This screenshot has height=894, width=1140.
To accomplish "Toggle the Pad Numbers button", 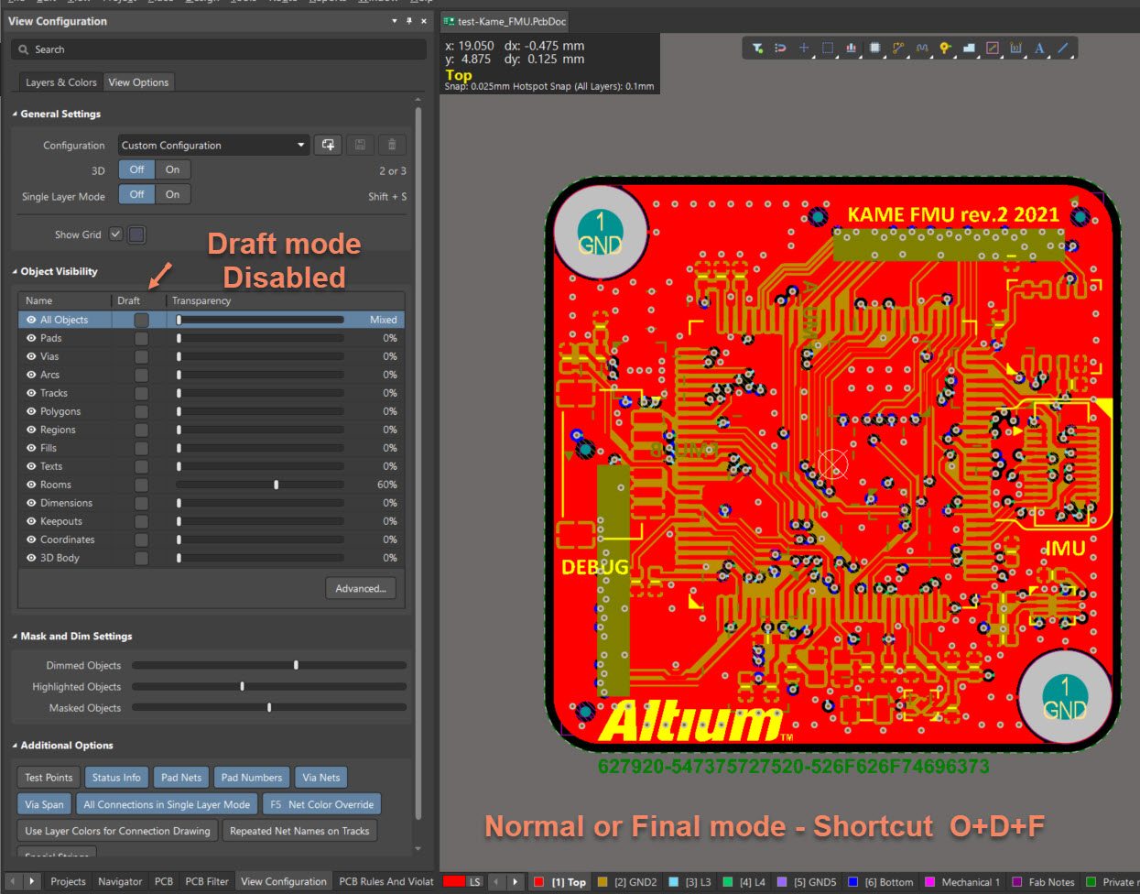I will 251,778.
